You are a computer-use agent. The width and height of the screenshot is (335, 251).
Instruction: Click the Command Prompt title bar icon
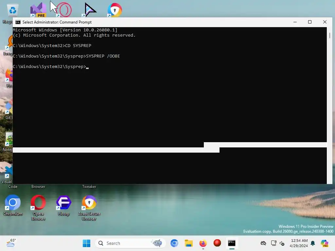18,22
